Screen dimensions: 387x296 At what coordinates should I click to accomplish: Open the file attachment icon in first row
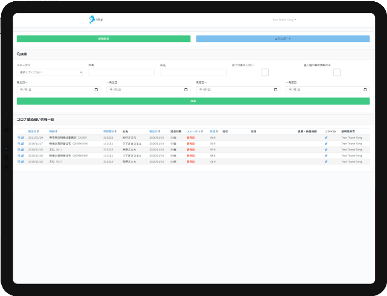coord(326,138)
